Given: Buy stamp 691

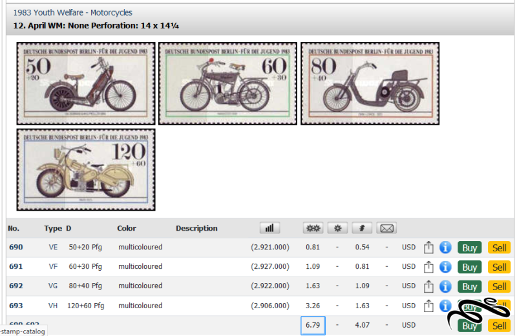Looking at the screenshot, I should (470, 267).
